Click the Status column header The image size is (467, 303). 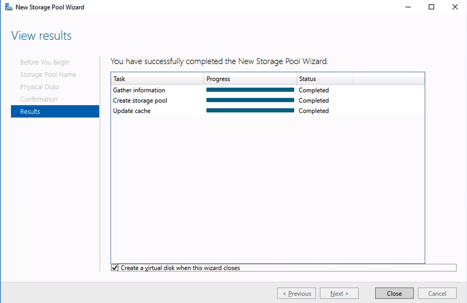[x=325, y=79]
